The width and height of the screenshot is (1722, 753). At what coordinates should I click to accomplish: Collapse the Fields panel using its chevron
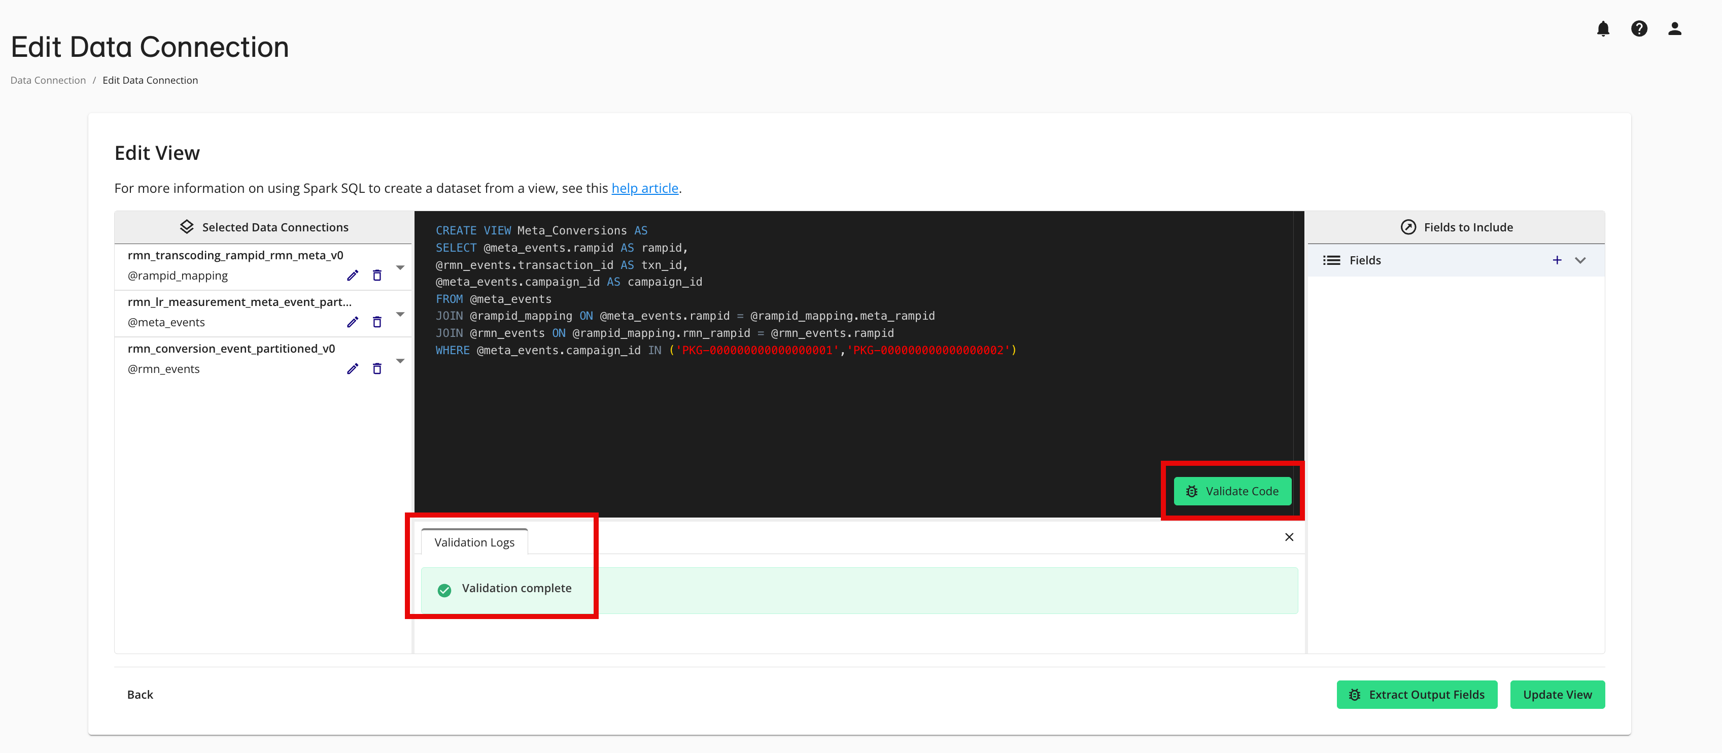(1580, 260)
